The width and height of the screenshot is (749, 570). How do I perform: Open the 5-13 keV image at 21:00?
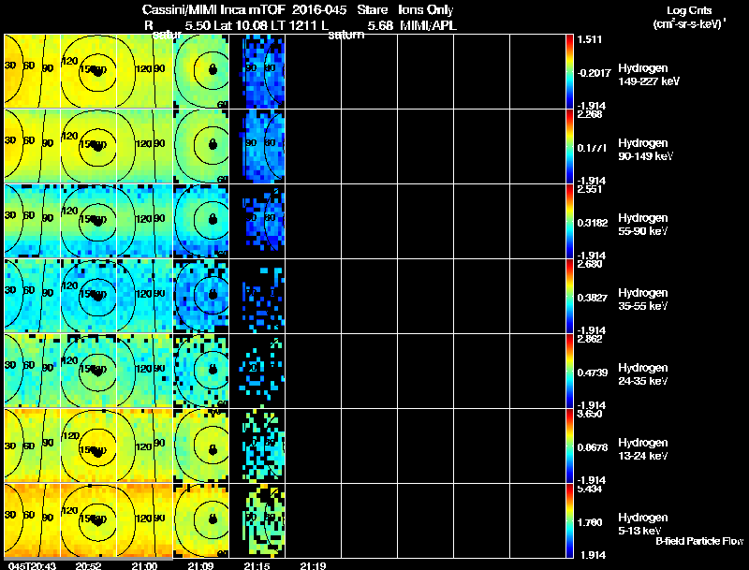pyautogui.click(x=145, y=520)
